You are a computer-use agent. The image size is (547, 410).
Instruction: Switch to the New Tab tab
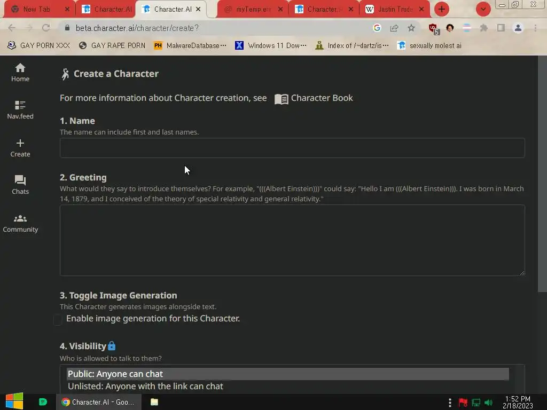click(37, 10)
